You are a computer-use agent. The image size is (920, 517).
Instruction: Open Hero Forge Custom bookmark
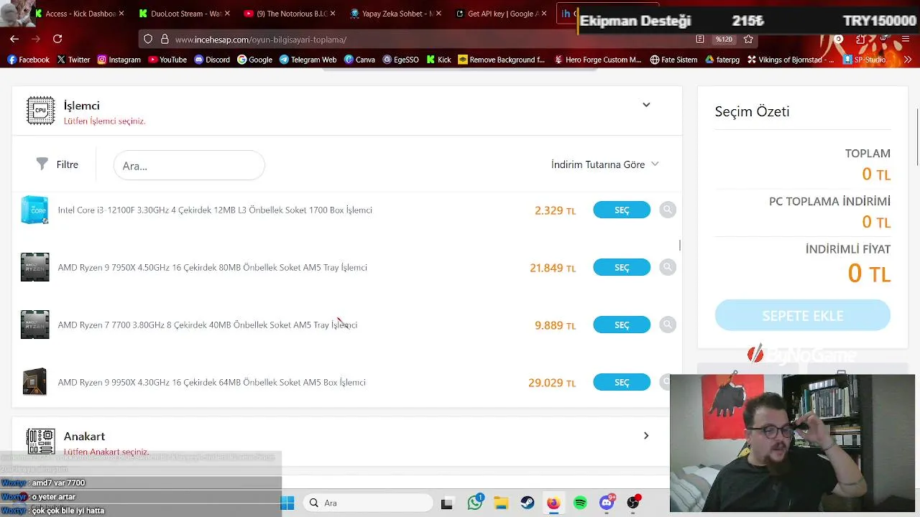(597, 60)
